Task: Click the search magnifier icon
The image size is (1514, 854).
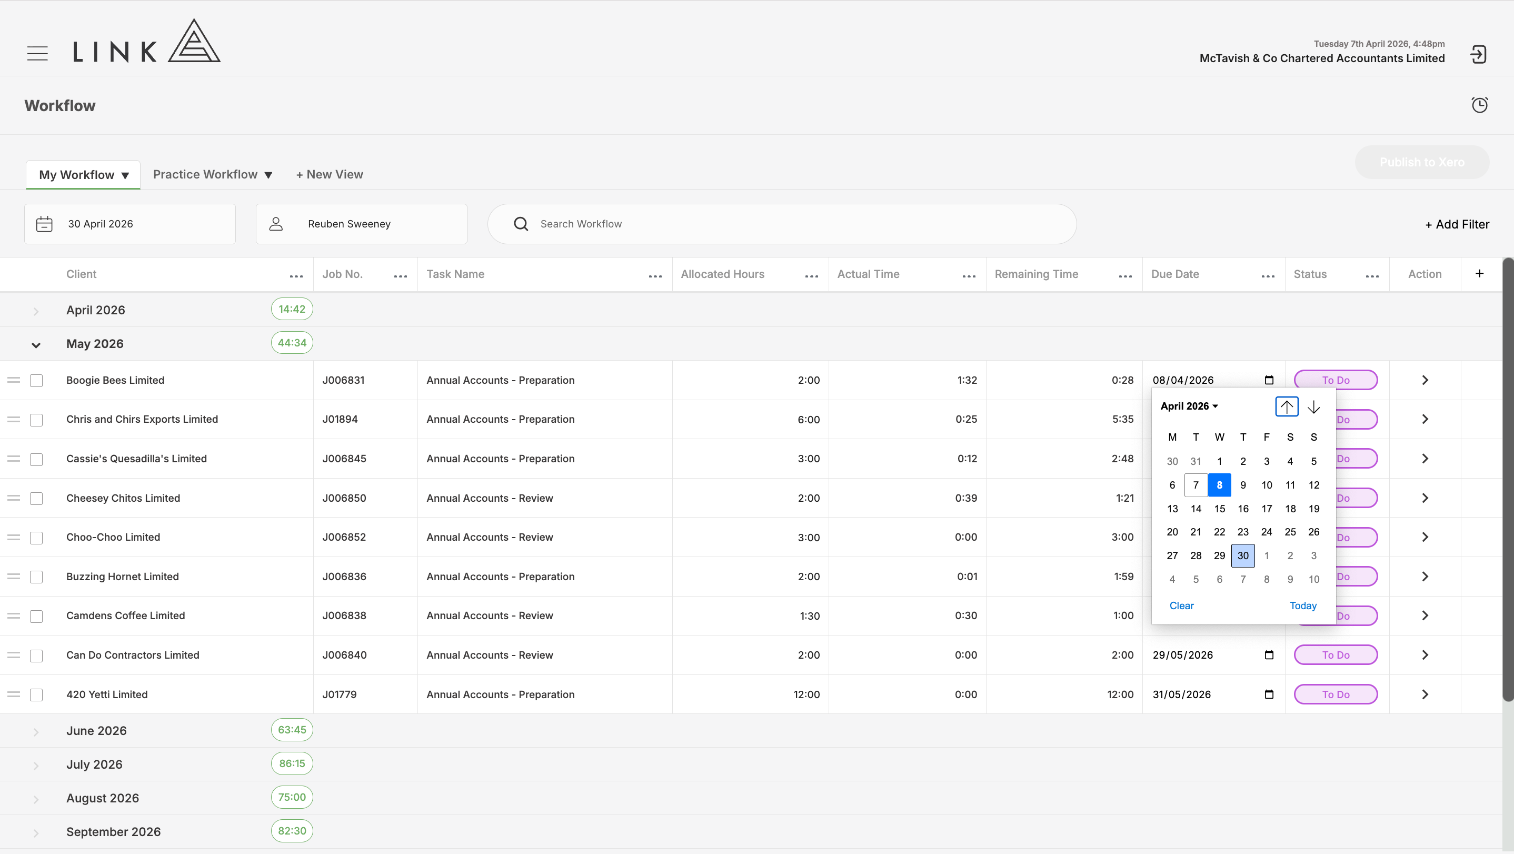Action: tap(521, 224)
